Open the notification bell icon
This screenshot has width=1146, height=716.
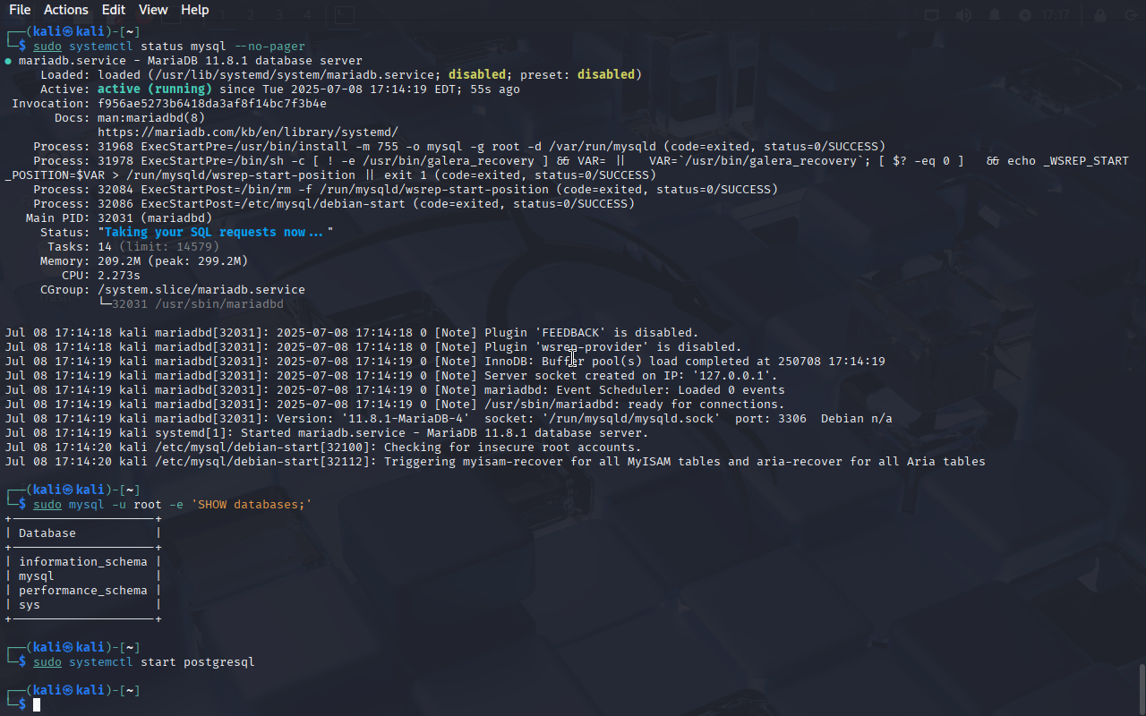pyautogui.click(x=995, y=15)
